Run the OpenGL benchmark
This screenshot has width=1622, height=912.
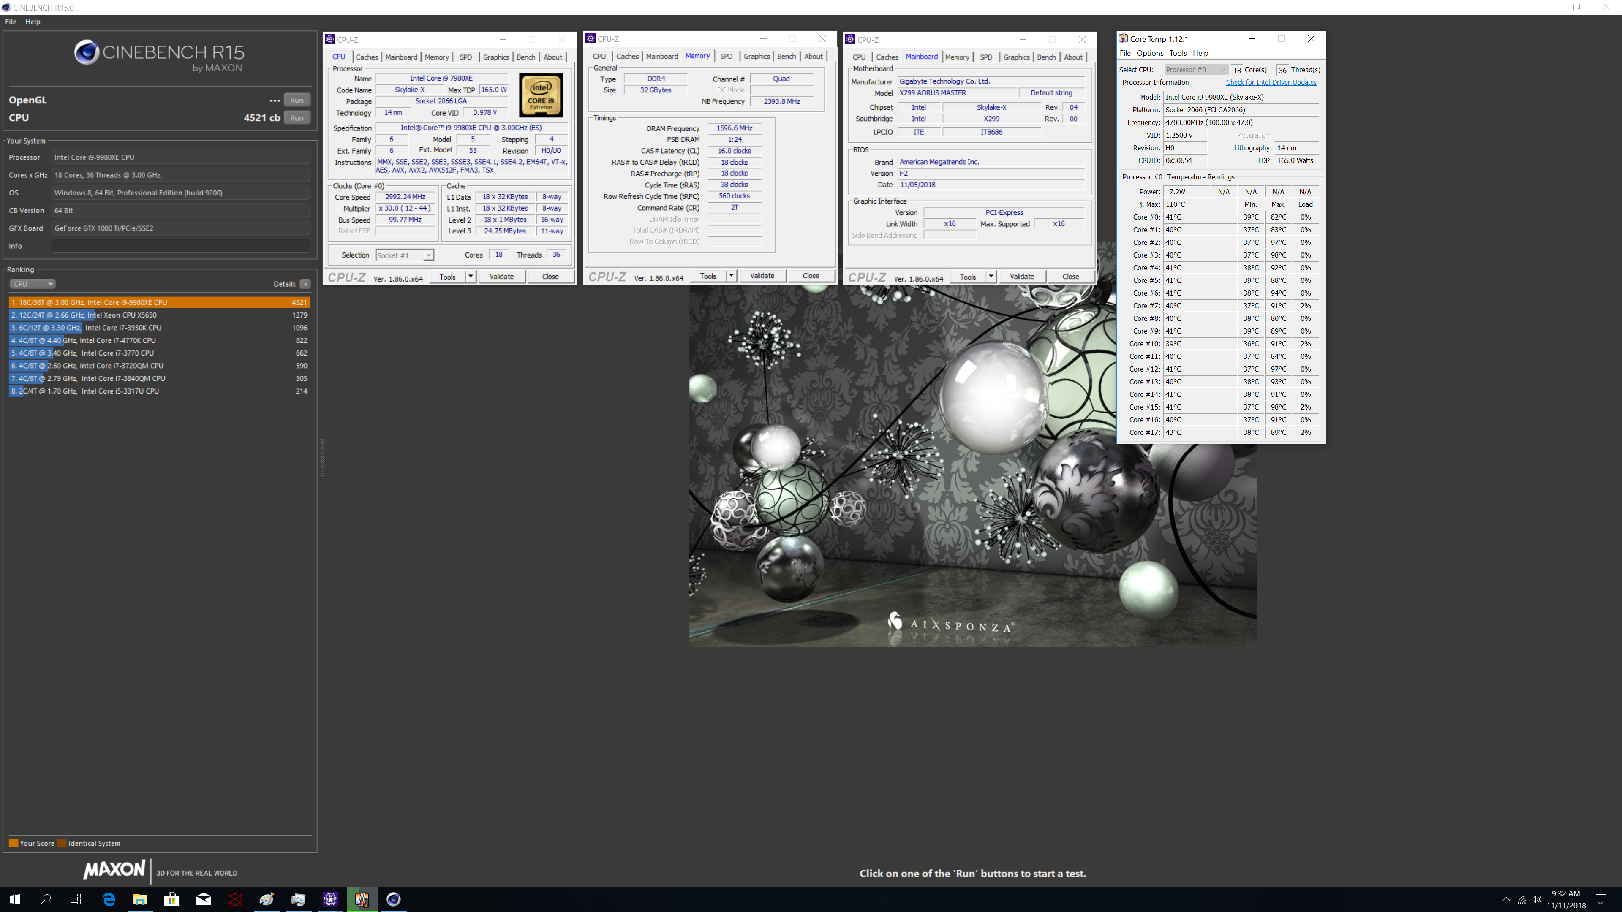pyautogui.click(x=297, y=100)
